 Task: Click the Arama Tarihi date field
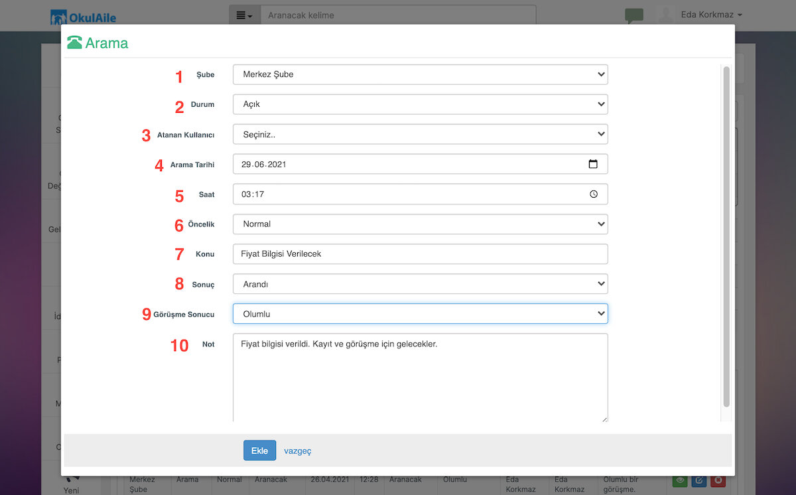click(x=420, y=164)
